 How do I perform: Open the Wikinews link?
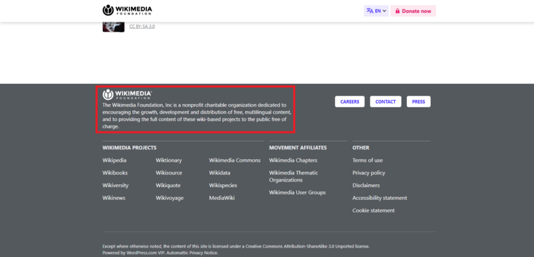[x=114, y=198]
